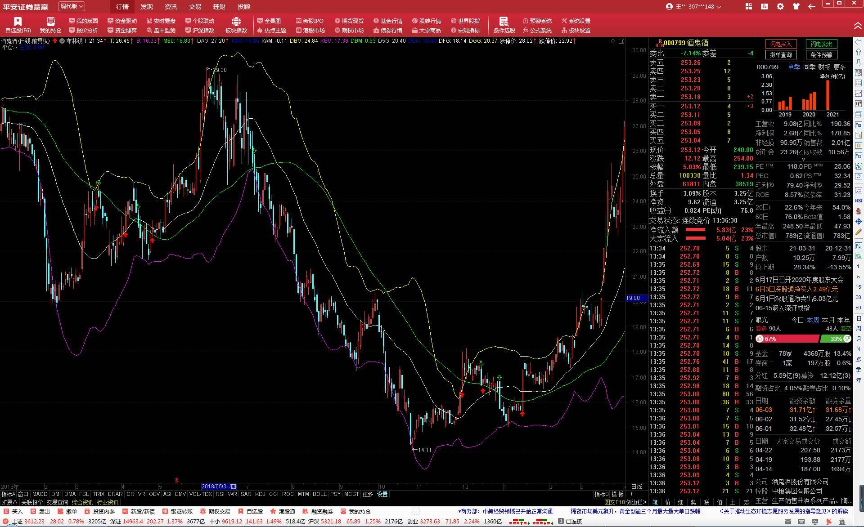Open 扩展∧ expander at bottom left
864x527 pixels.
pos(9,502)
